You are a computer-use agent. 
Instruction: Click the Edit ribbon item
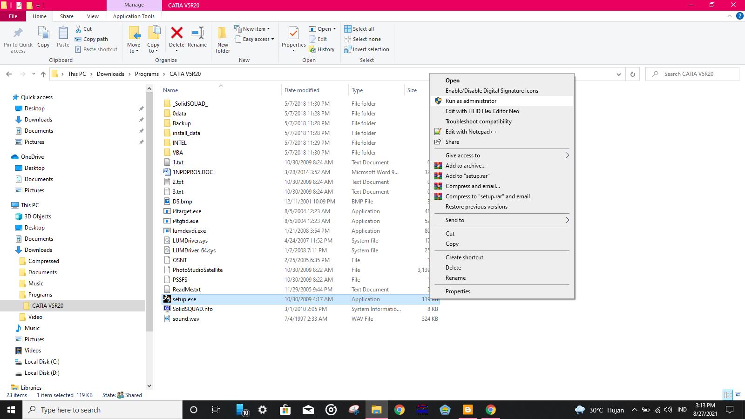(318, 39)
